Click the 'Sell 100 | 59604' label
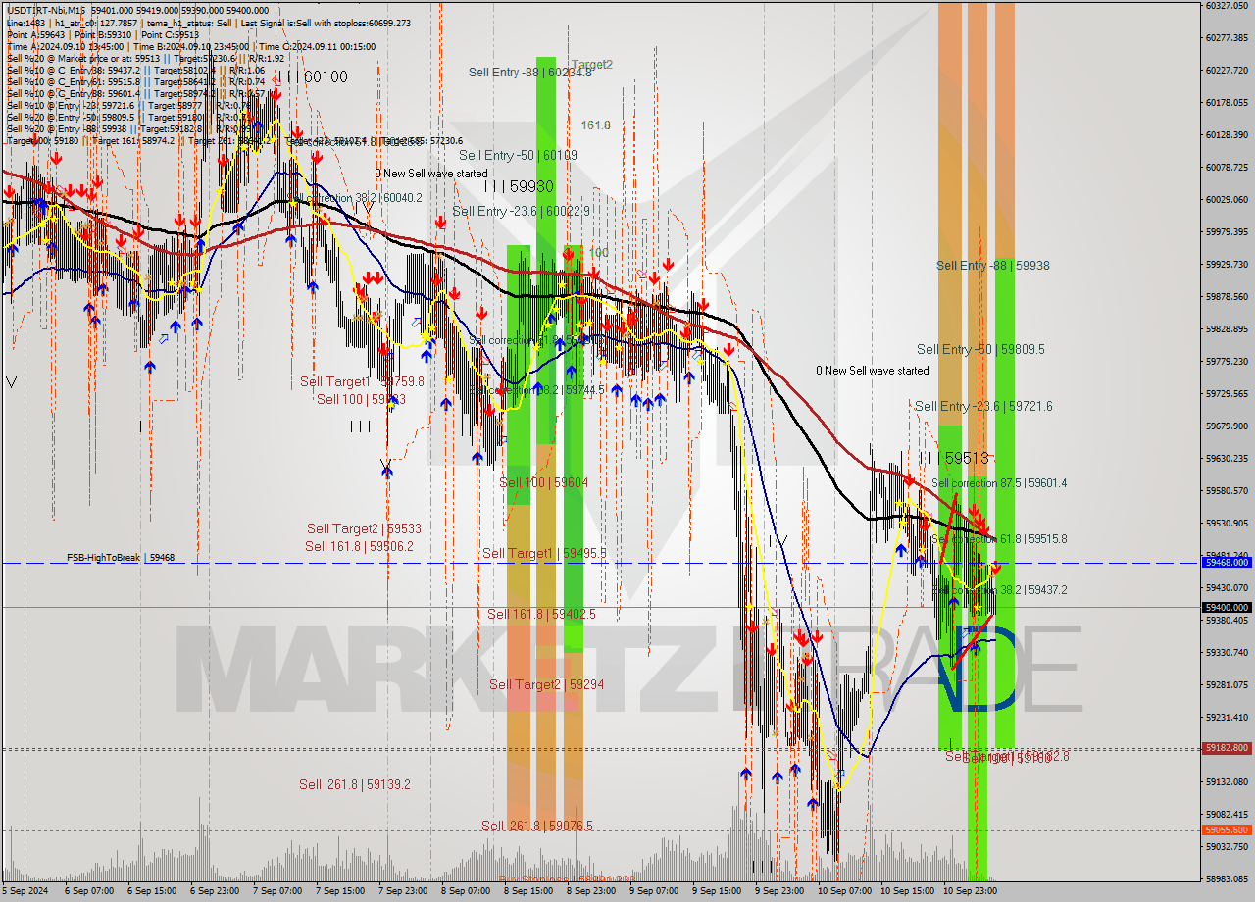The image size is (1255, 902). (x=543, y=482)
